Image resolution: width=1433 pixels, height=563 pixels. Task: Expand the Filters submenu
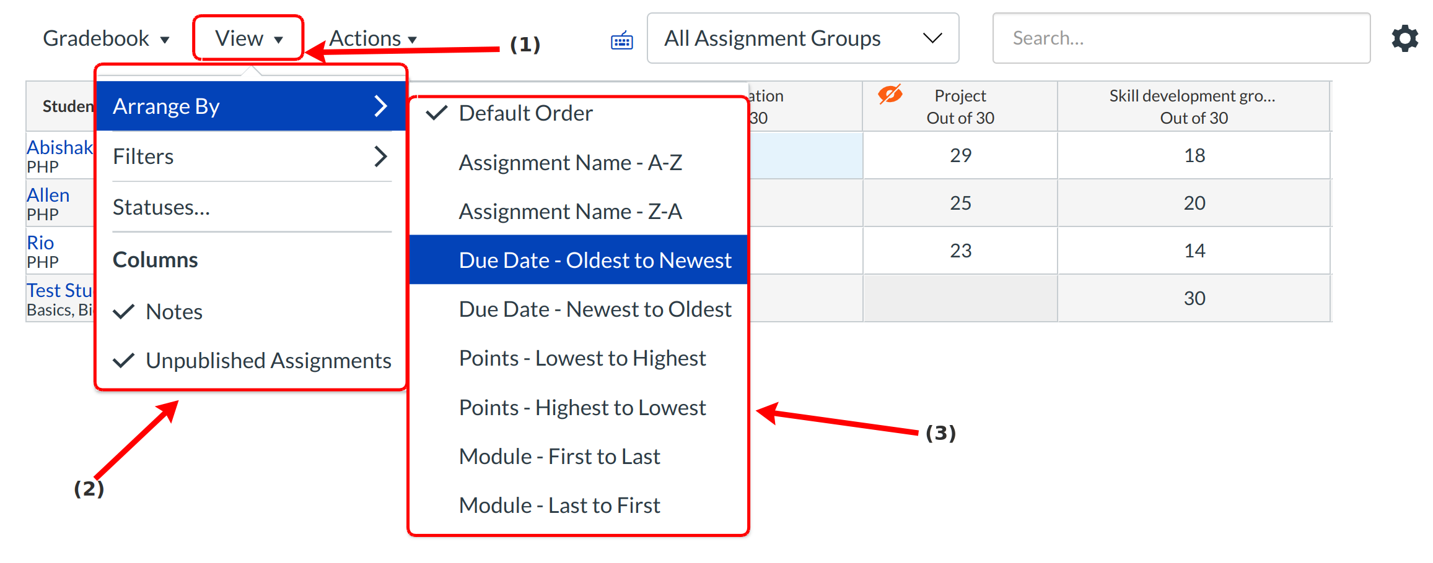[x=251, y=157]
